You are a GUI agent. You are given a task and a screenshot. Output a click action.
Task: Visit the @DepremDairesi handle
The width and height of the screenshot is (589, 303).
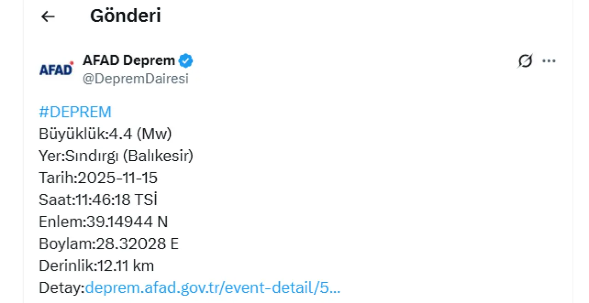click(x=135, y=79)
